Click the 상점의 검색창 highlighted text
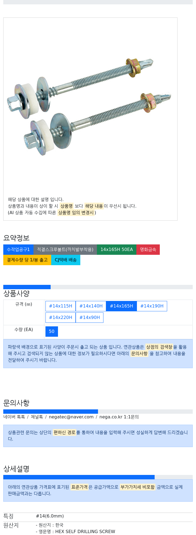Screen dimensions: 196x535 click(159, 347)
